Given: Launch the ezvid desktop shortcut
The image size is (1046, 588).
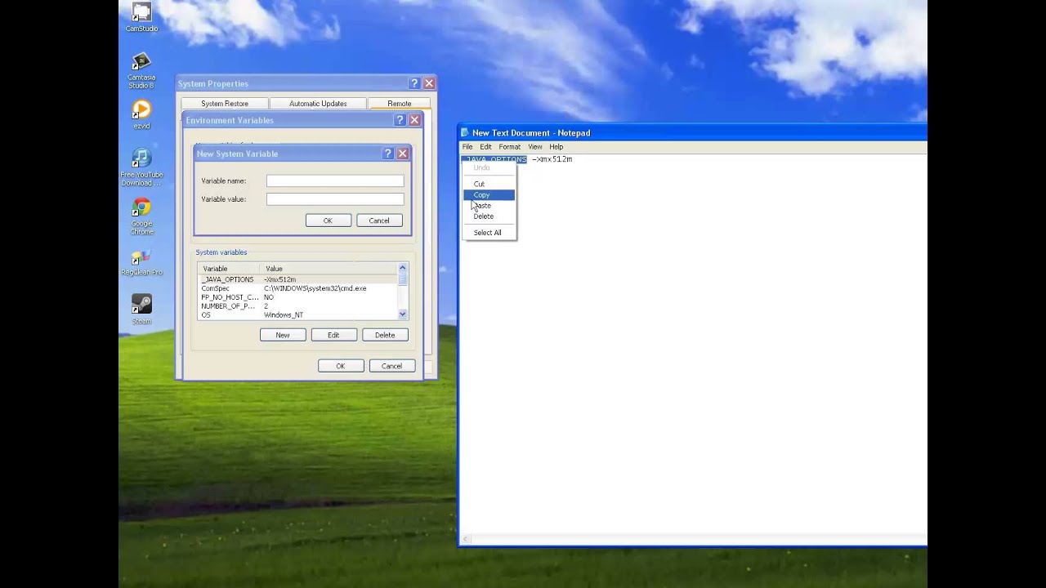Looking at the screenshot, I should coord(141,114).
